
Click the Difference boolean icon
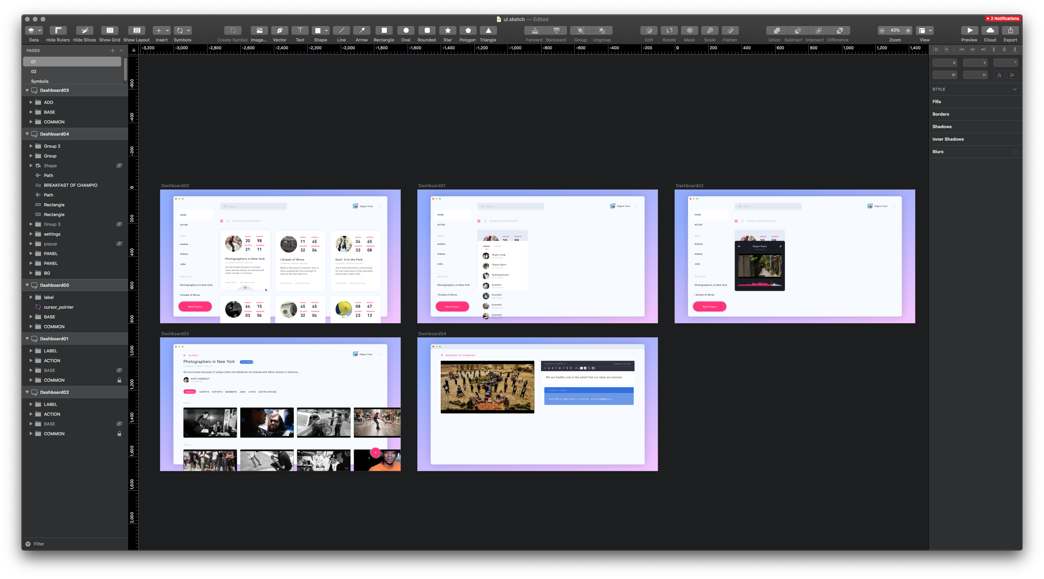[839, 30]
